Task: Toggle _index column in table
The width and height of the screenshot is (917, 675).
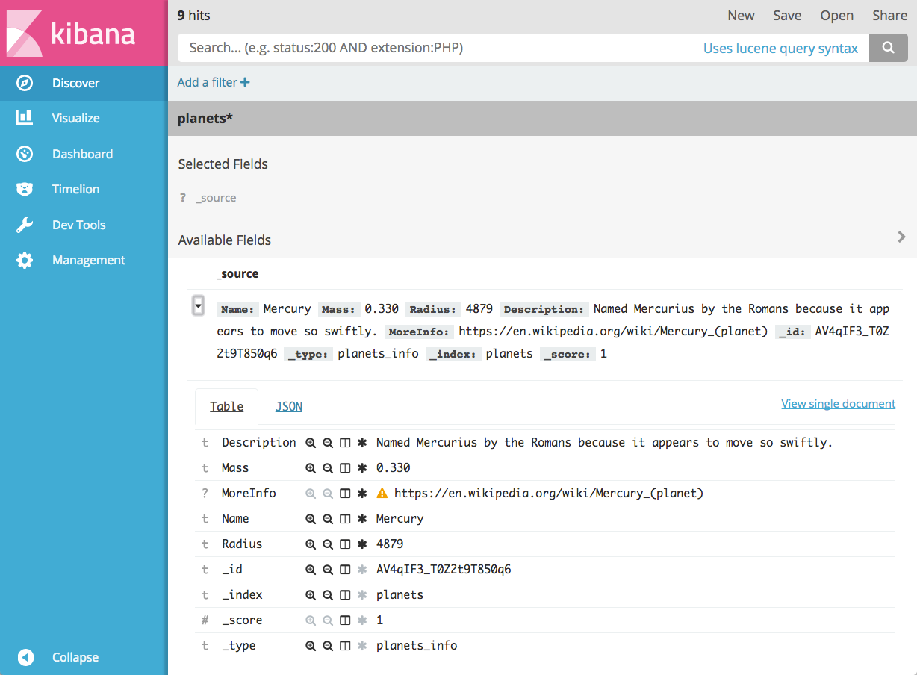Action: coord(345,595)
